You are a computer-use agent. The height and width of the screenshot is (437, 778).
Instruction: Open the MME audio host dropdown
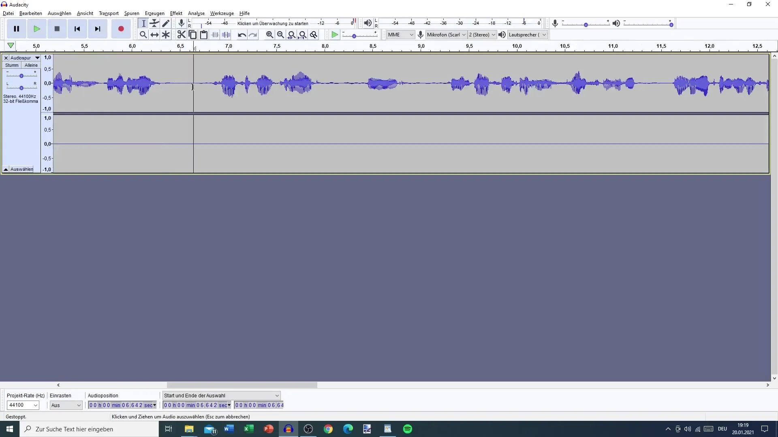pyautogui.click(x=400, y=35)
